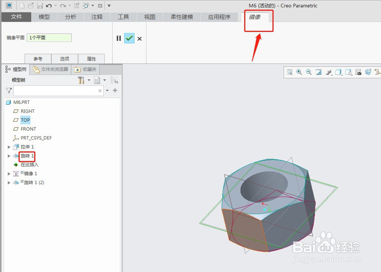
Task: Open the Redo history dropdown arrow
Action: [70, 6]
